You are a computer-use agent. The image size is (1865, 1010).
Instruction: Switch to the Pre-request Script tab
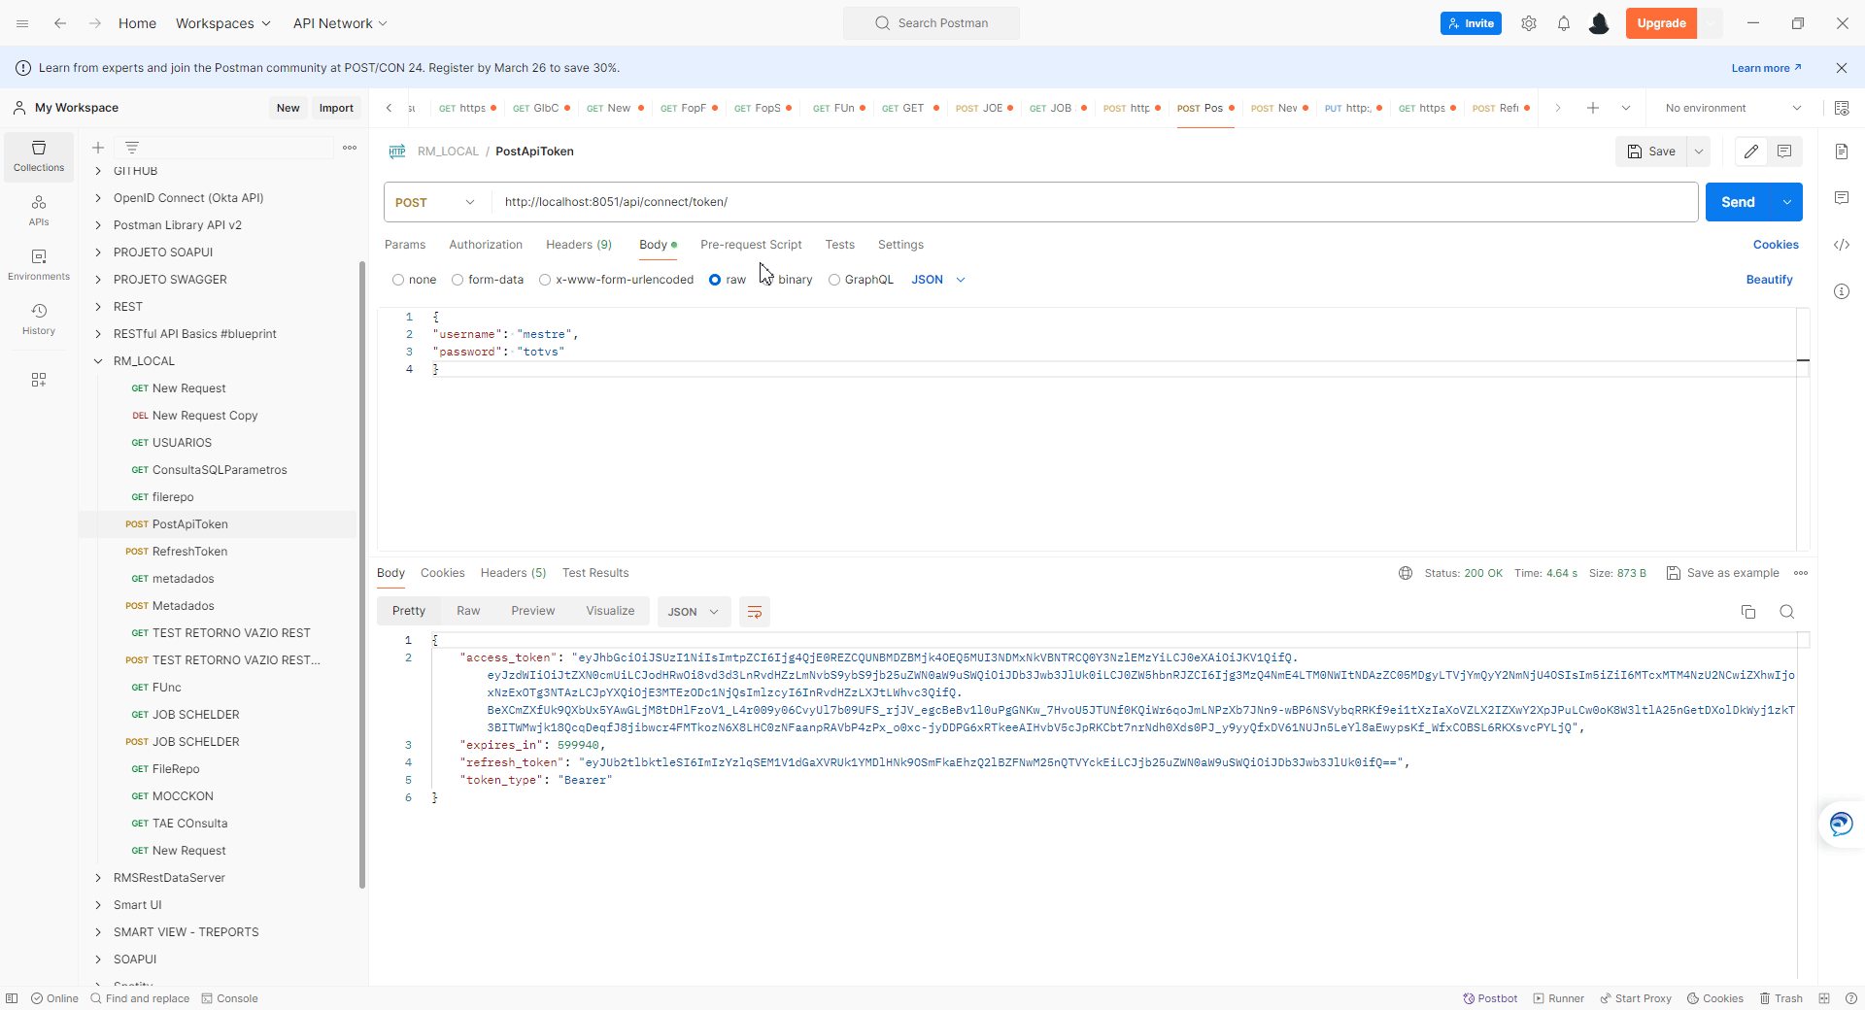(751, 245)
